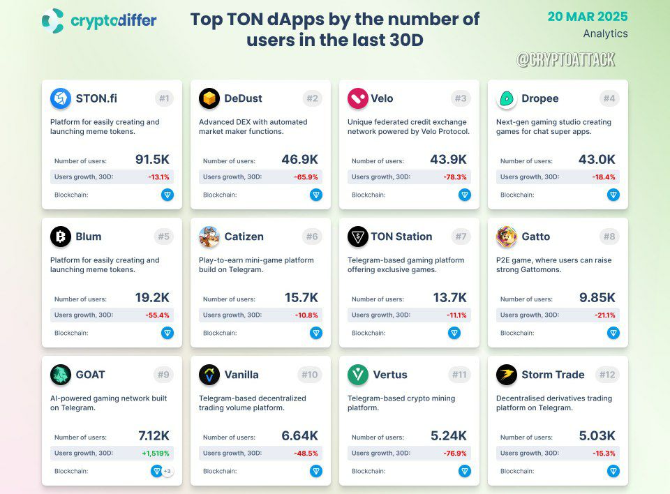Screen dimensions: 670x494
Task: Click the +3 blockchains badge on GOAT
Action: click(167, 472)
